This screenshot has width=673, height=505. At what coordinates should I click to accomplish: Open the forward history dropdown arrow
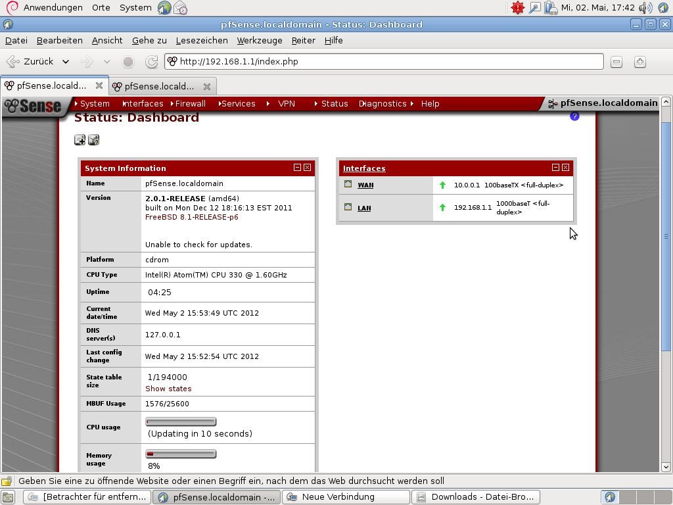pos(107,62)
